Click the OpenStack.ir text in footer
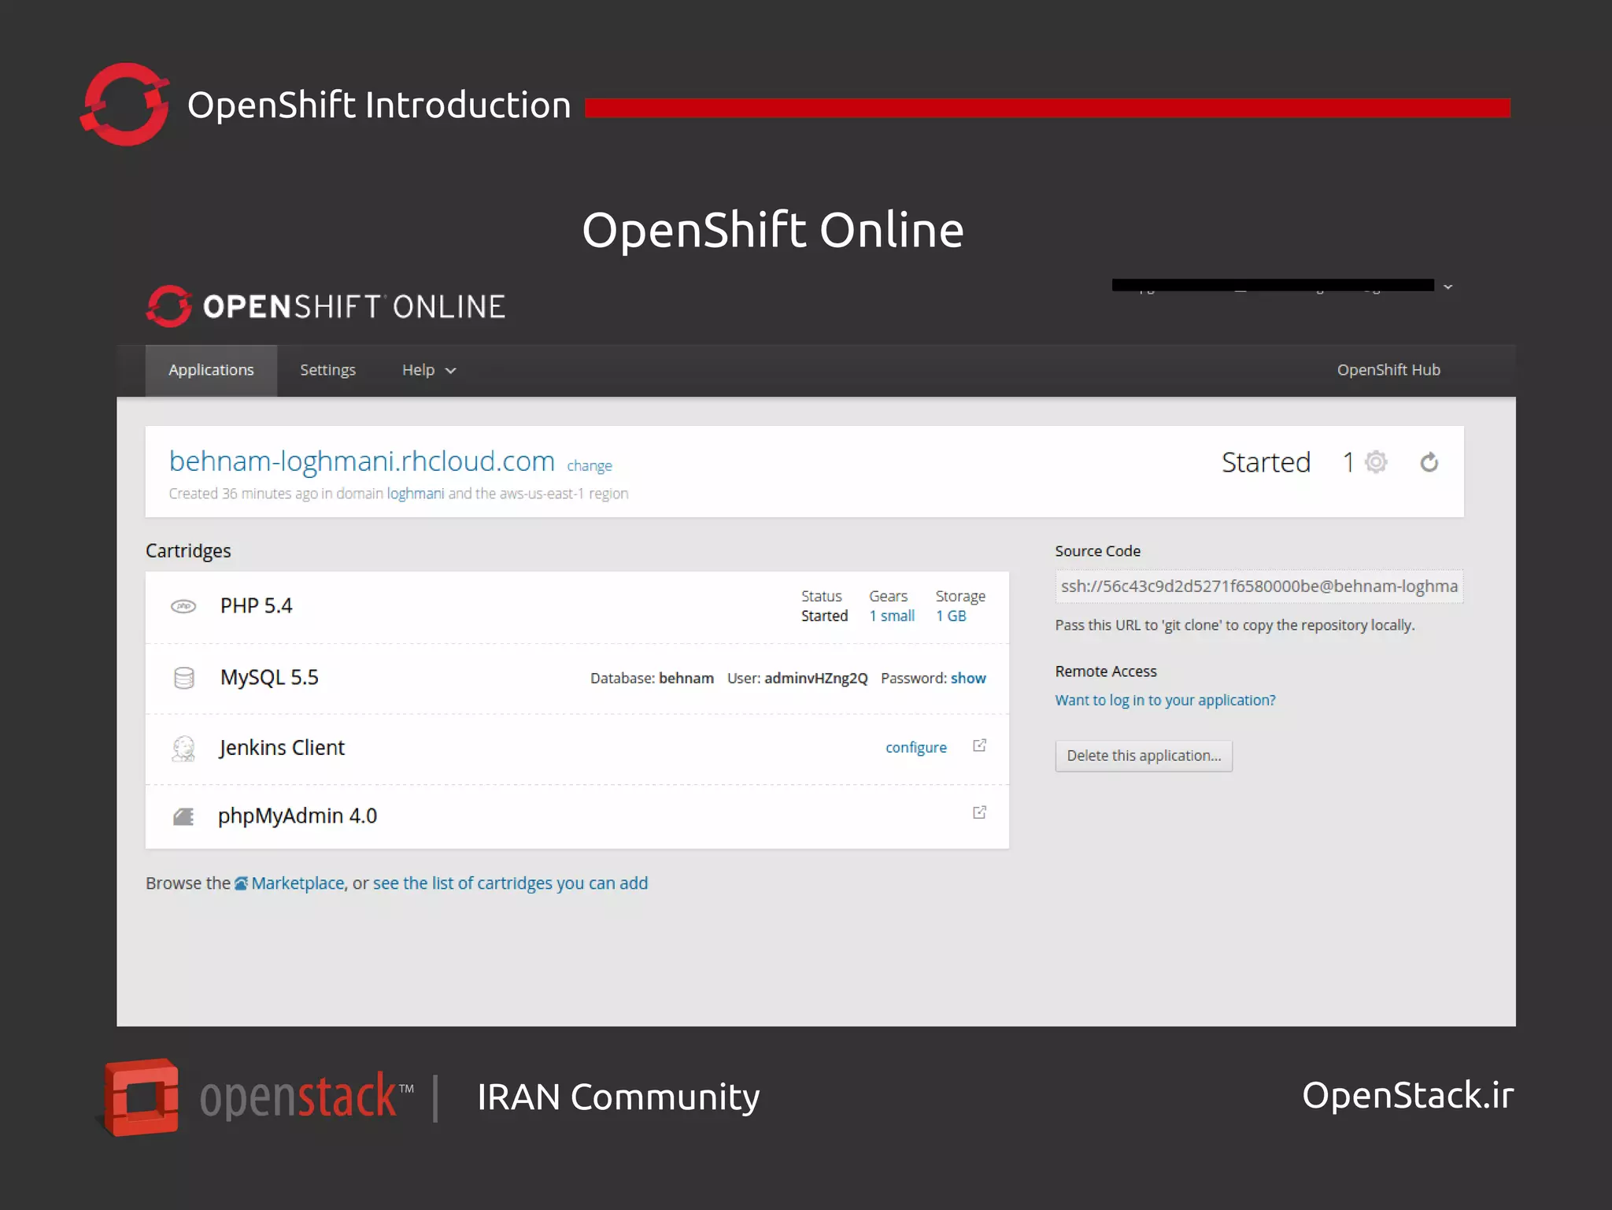Screen dimensions: 1612x1210 [1407, 1095]
